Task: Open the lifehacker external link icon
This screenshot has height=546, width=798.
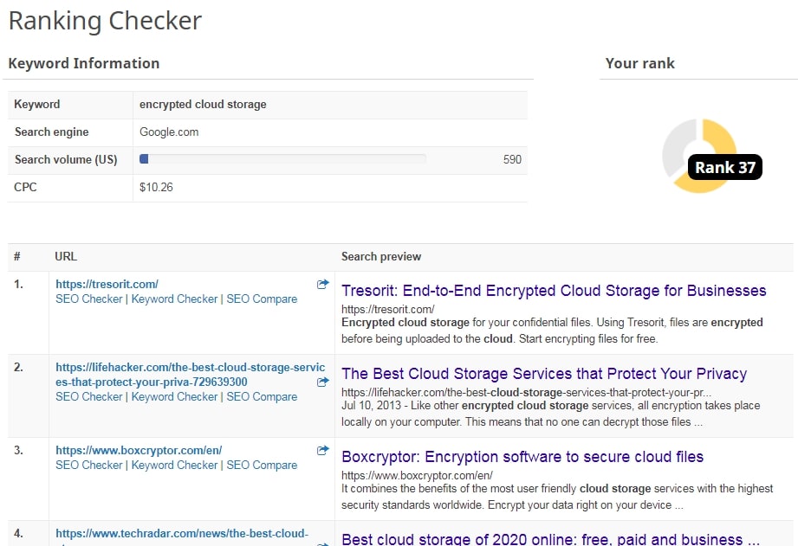Action: [322, 382]
